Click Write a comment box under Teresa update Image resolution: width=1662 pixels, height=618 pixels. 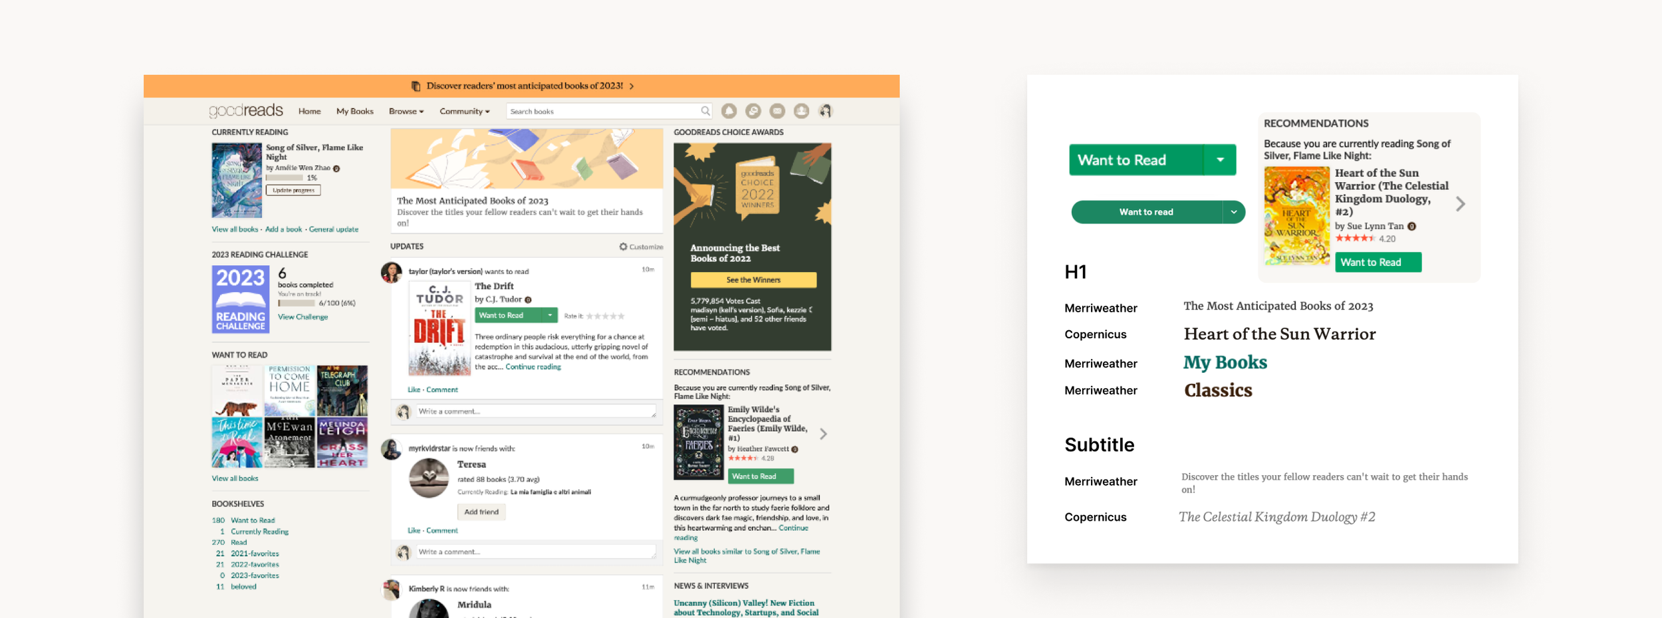pos(536,552)
